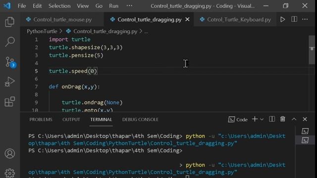Open the launch profile dropdown arrow
317x178 pixels.
[262, 120]
